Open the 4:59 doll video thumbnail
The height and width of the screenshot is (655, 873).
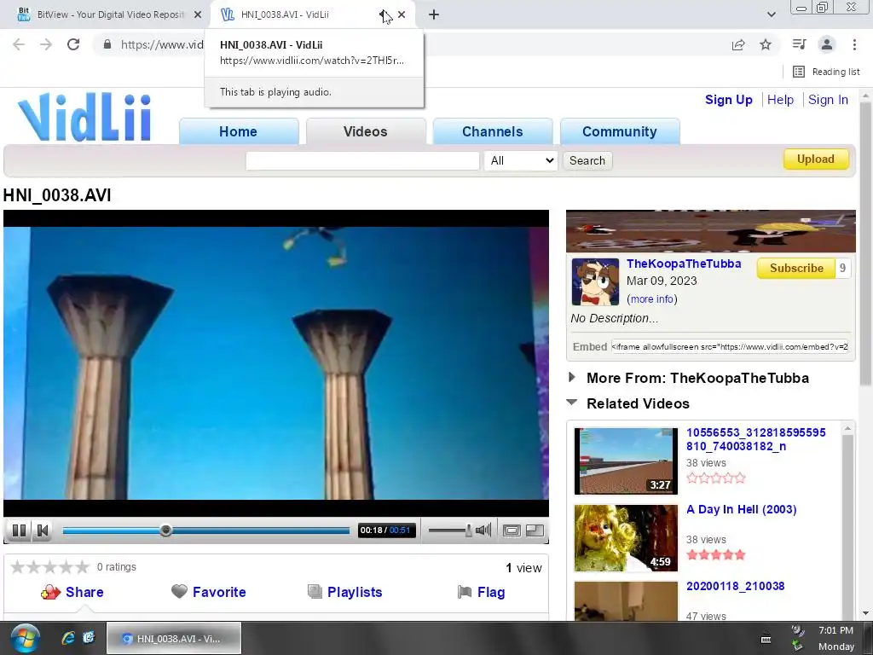coord(626,537)
